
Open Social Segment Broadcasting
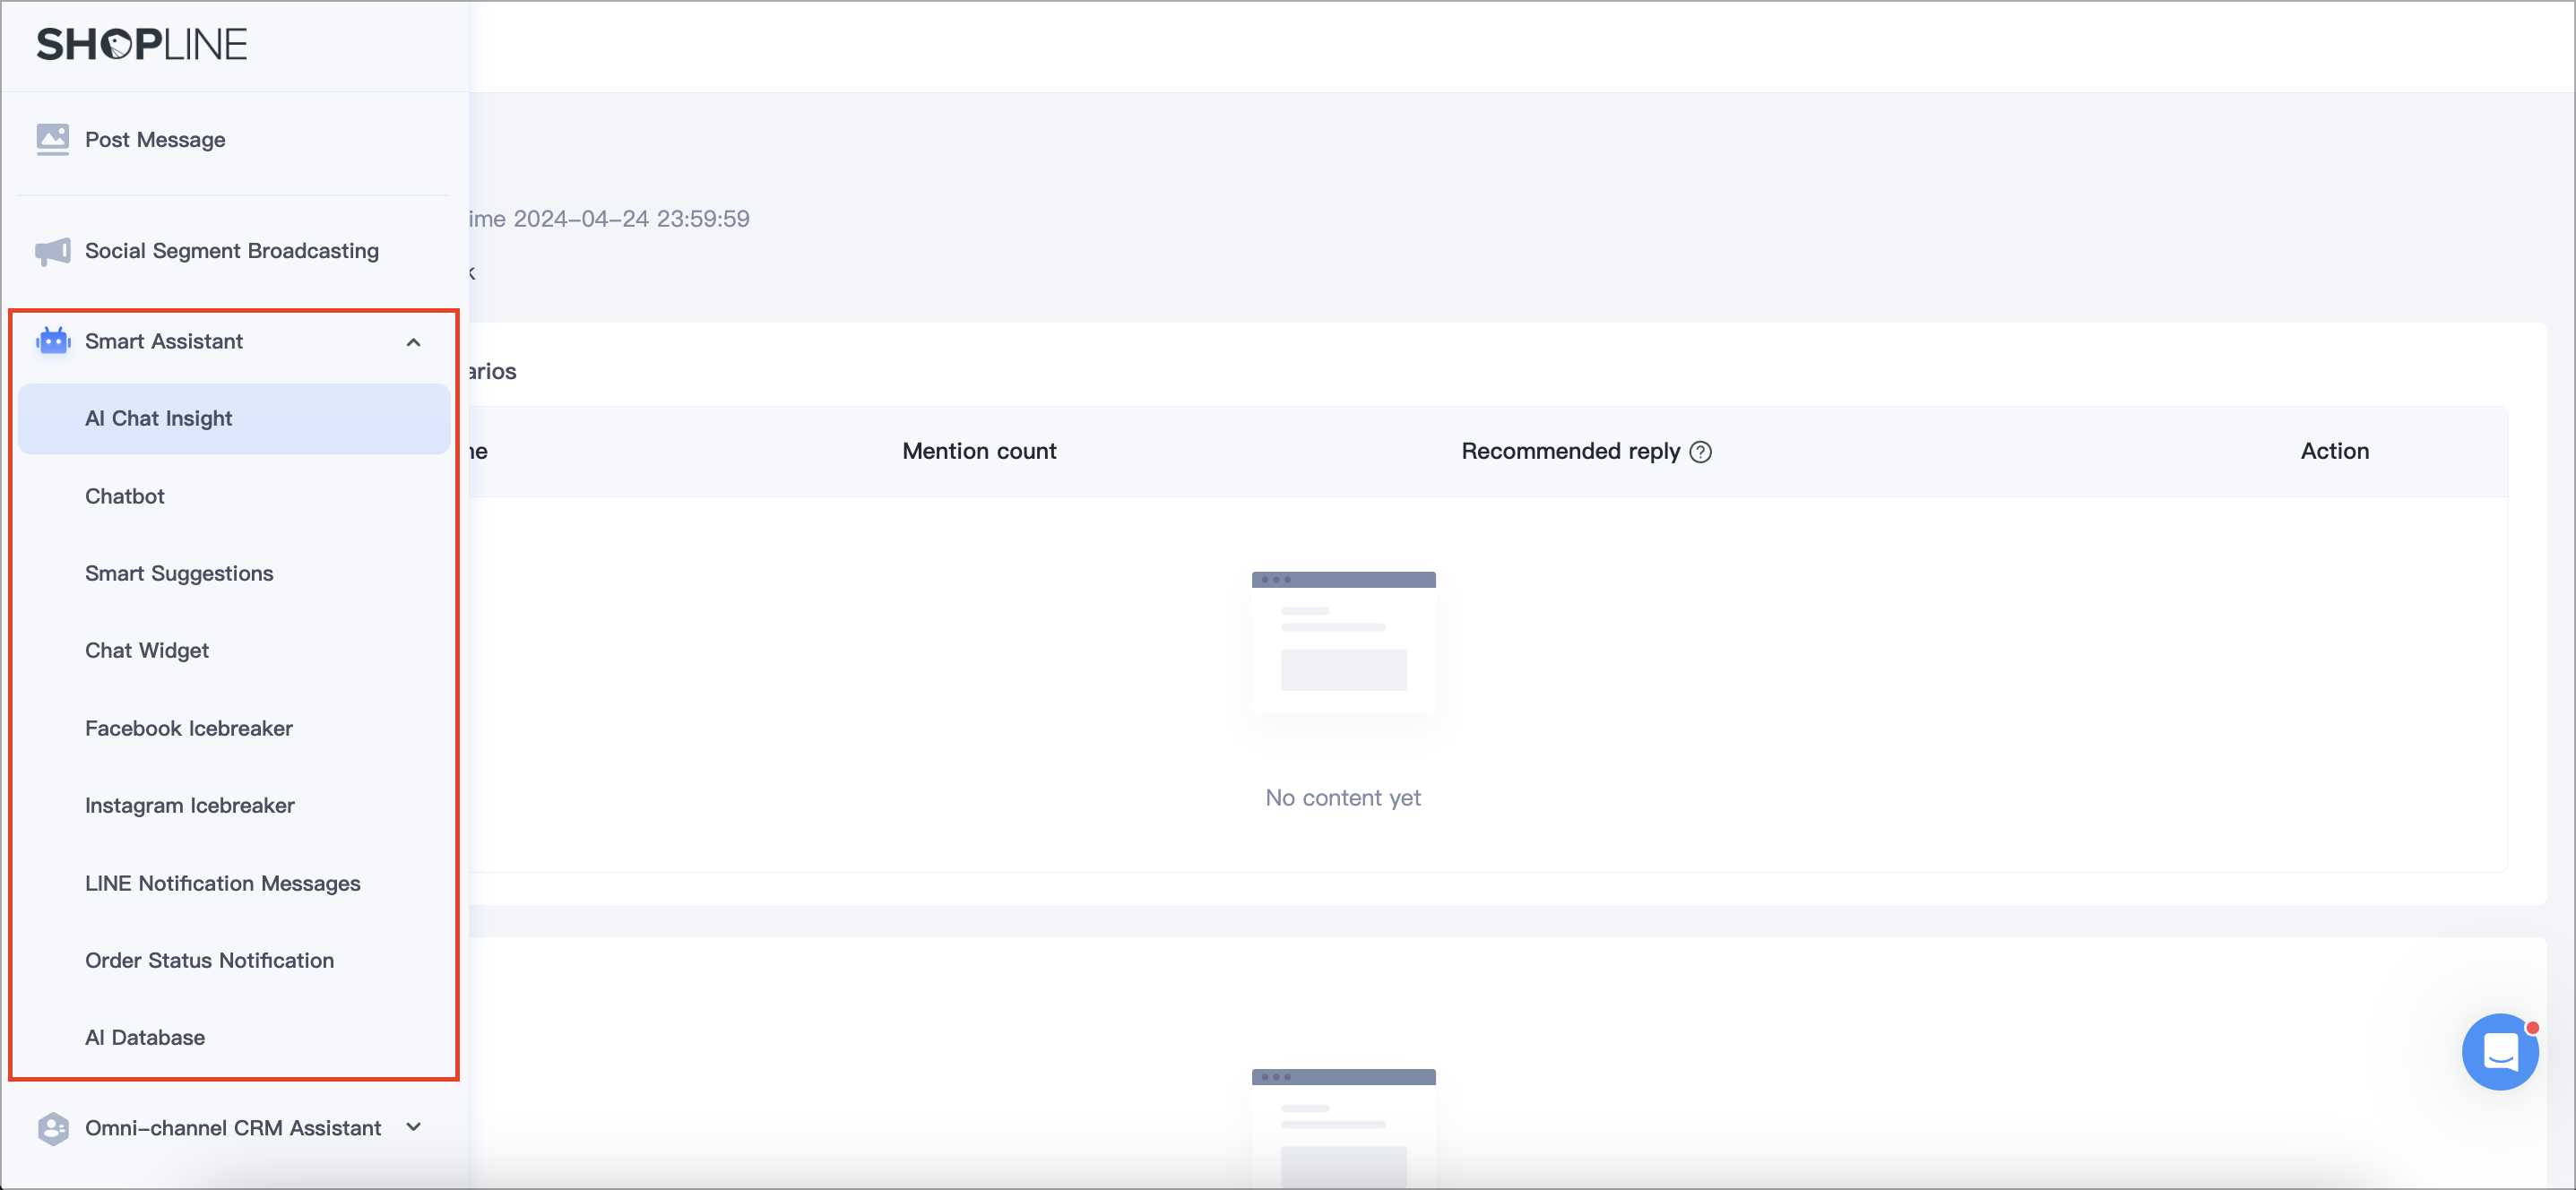click(x=231, y=251)
